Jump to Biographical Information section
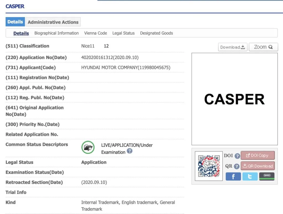The image size is (283, 214). click(x=56, y=33)
